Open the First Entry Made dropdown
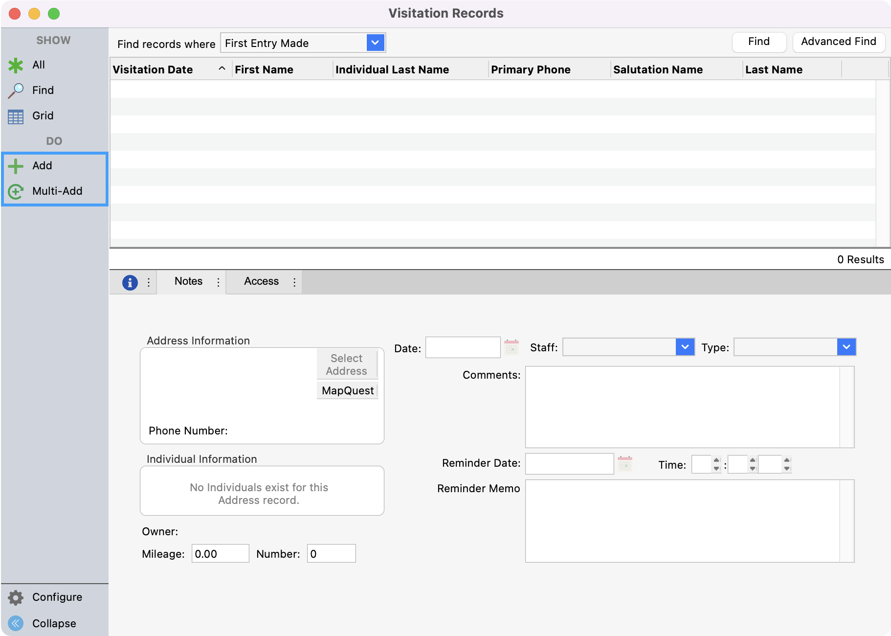The image size is (891, 636). 375,43
